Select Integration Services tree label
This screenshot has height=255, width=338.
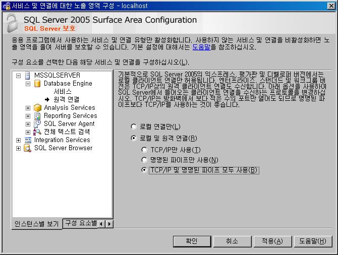(x=62, y=140)
